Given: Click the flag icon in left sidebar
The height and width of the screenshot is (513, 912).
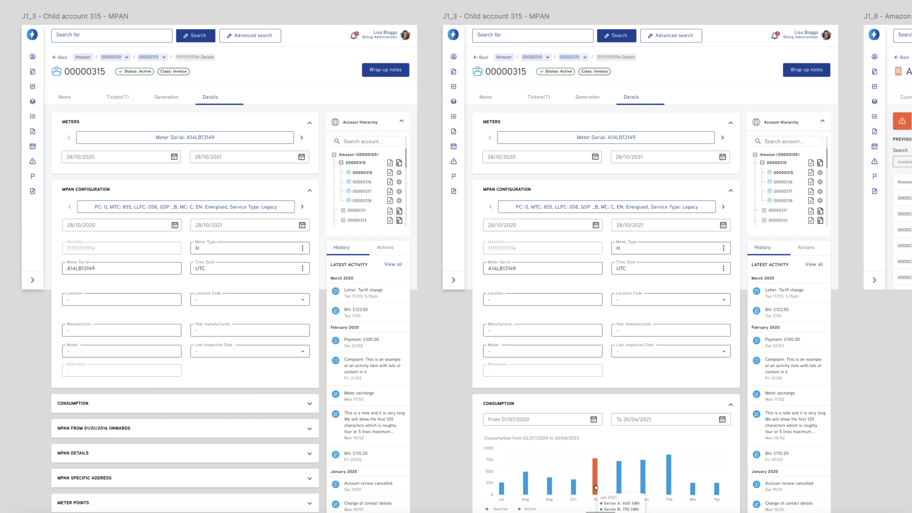Looking at the screenshot, I should tap(32, 176).
